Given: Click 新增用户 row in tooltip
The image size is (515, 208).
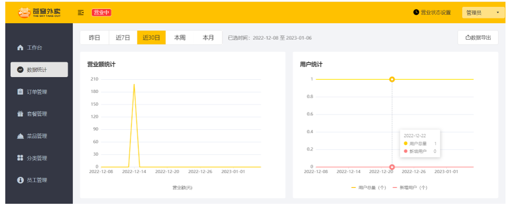Looking at the screenshot, I should [x=420, y=151].
